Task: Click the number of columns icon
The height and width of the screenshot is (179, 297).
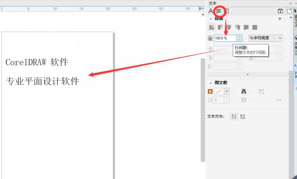Action: pyautogui.click(x=210, y=100)
